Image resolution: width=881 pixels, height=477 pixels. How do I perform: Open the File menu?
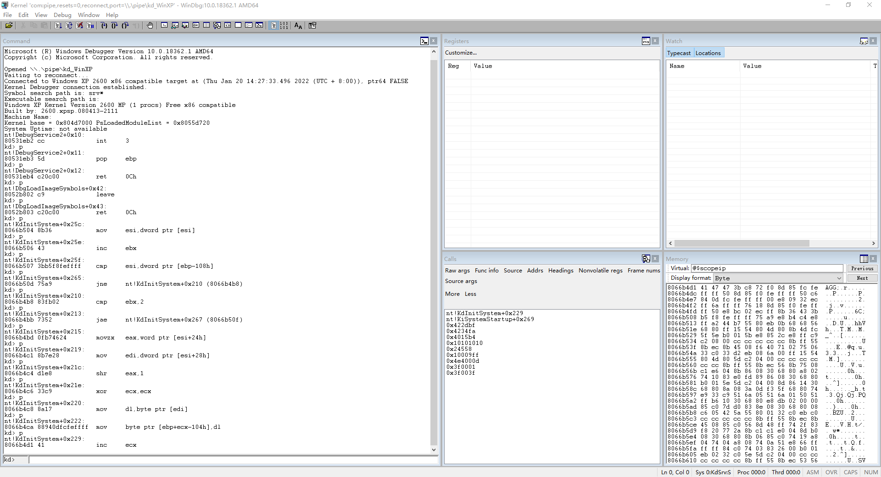8,15
